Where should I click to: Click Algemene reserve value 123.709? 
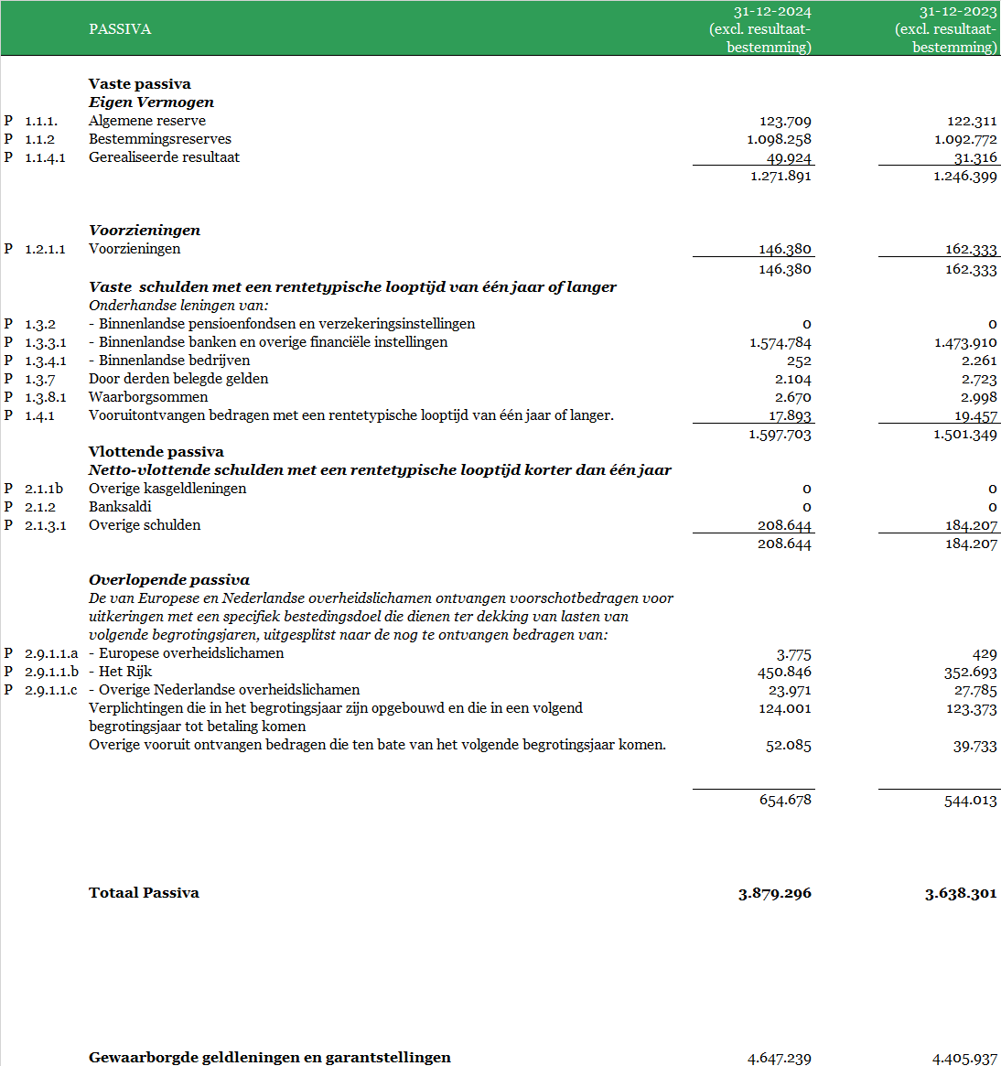coord(785,121)
